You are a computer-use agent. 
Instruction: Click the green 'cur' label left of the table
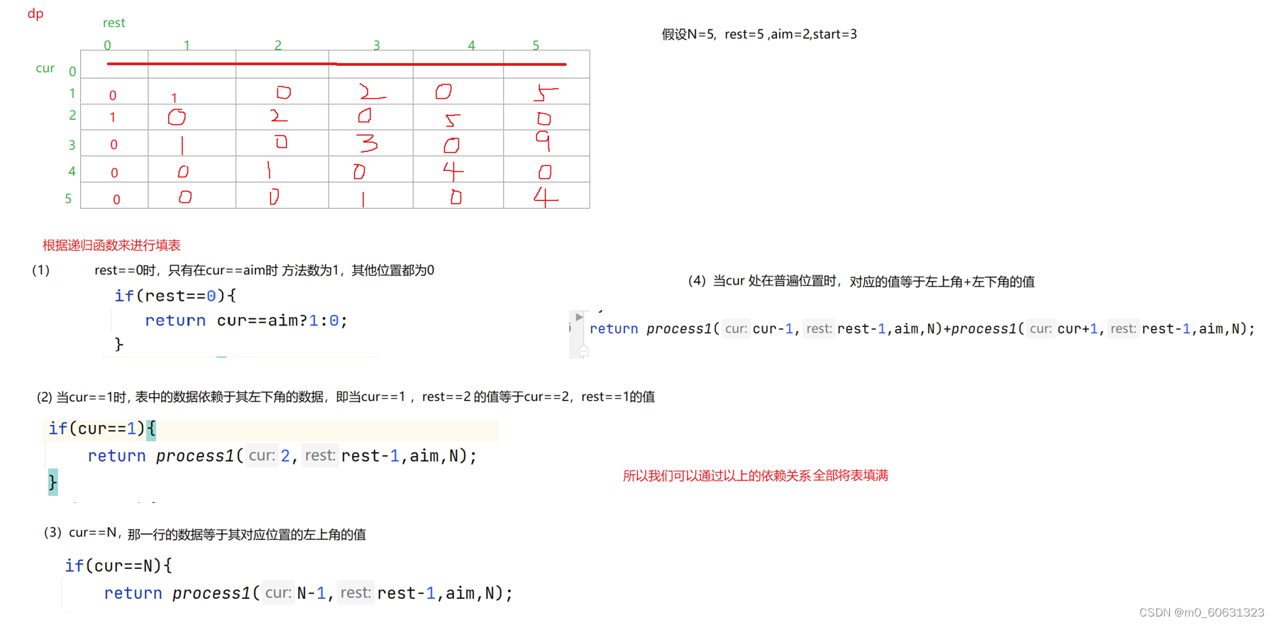pos(45,68)
